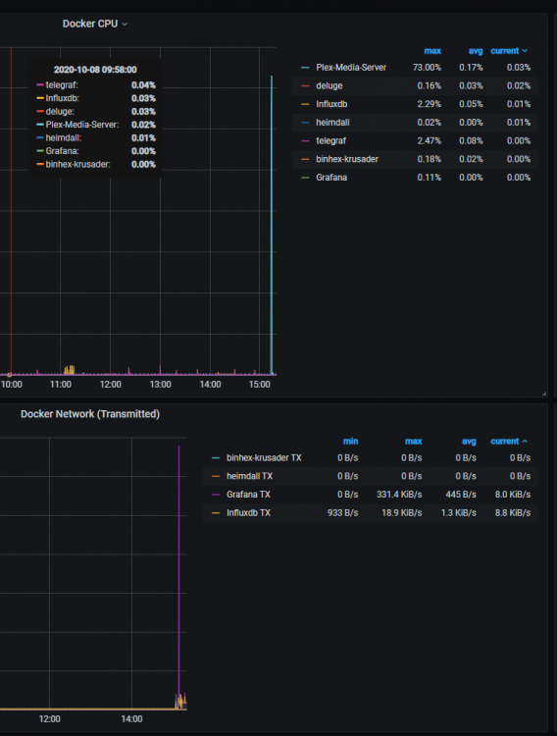Image resolution: width=557 pixels, height=736 pixels.
Task: Toggle Grafana TX series
Action: coord(248,495)
